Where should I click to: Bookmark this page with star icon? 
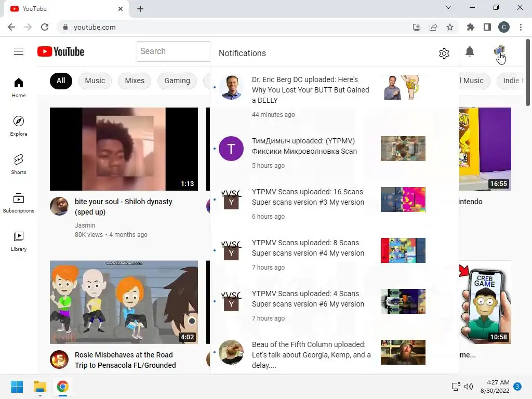(x=450, y=27)
